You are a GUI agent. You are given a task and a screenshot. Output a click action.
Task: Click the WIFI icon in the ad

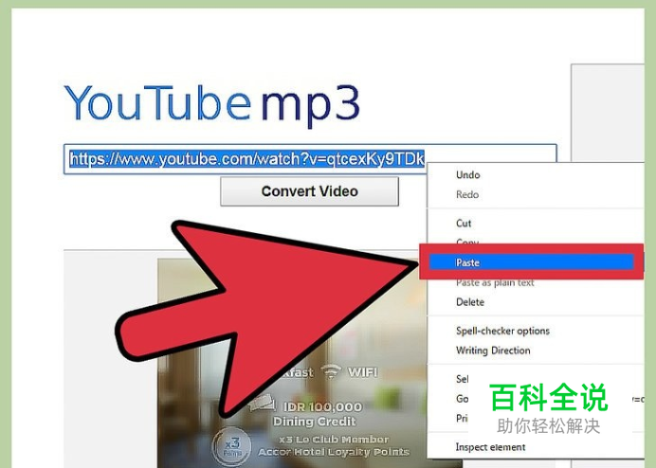[331, 371]
